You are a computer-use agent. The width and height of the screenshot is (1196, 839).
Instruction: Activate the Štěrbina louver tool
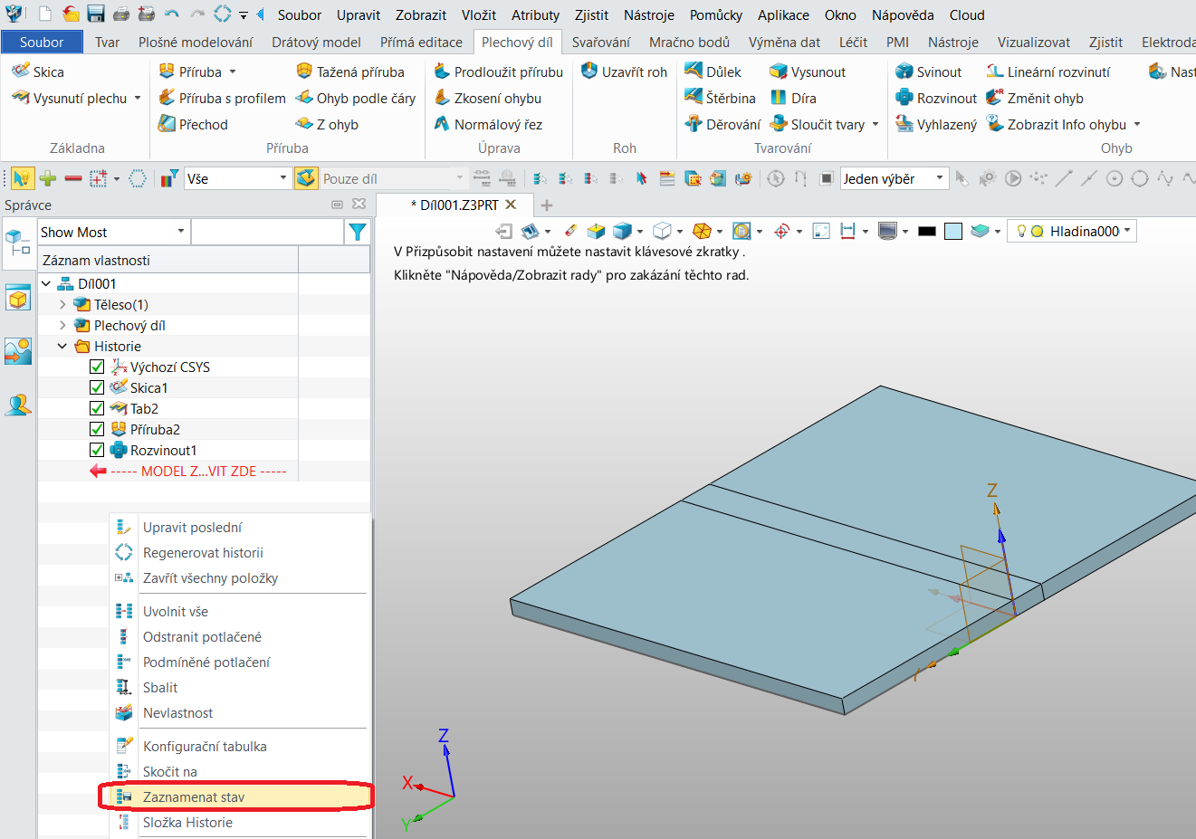coord(720,98)
